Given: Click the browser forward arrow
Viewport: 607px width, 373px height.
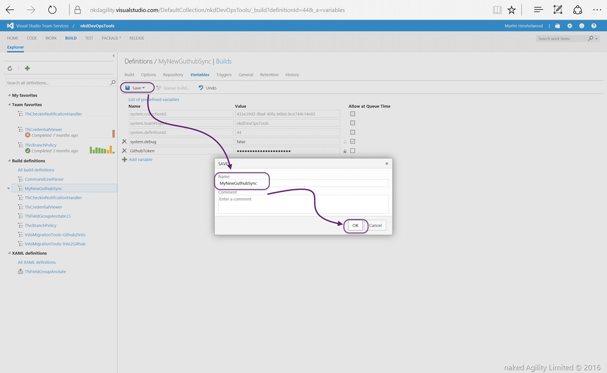Looking at the screenshot, I should (31, 9).
